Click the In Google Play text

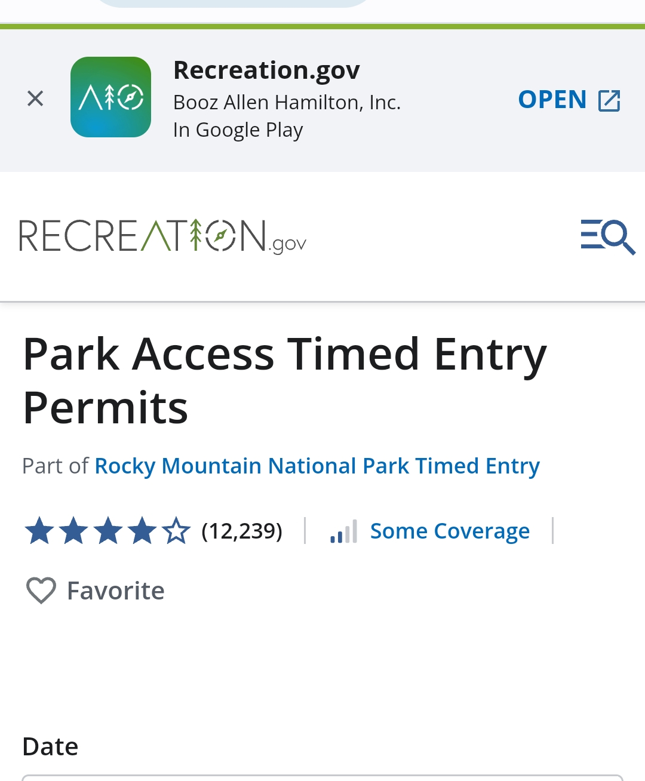pyautogui.click(x=238, y=130)
